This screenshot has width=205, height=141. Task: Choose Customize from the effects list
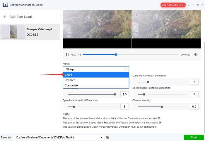click(96, 85)
